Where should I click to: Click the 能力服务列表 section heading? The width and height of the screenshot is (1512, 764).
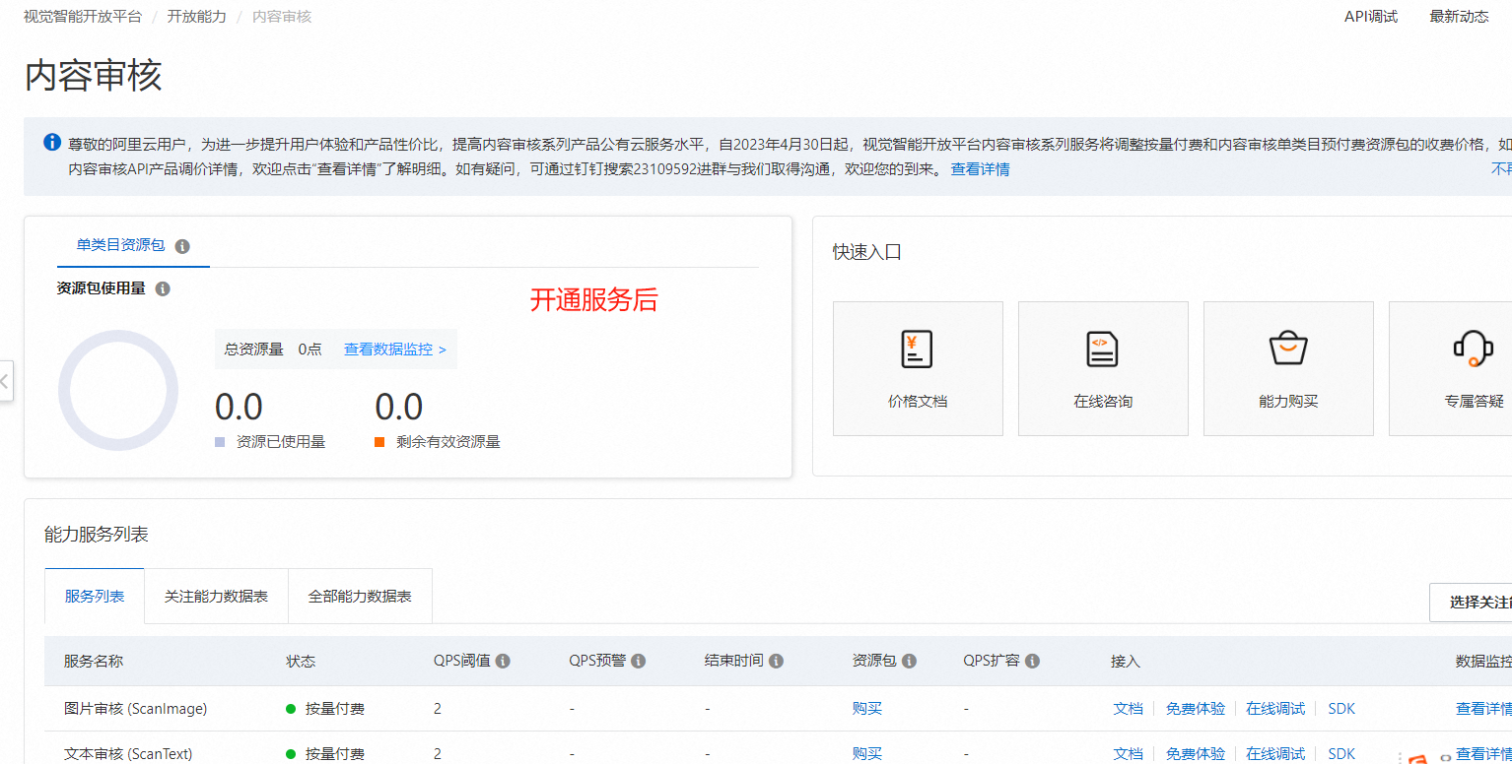[x=97, y=534]
